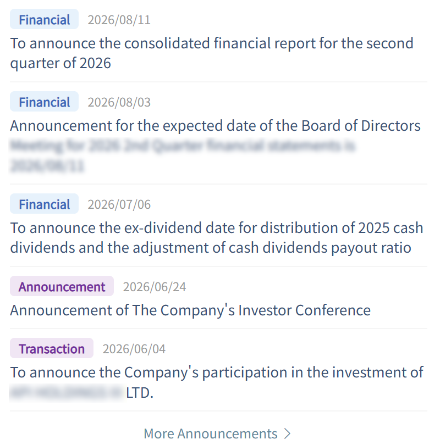Open the ex-dividend date 2025 cash dividends announcement

coord(217,238)
